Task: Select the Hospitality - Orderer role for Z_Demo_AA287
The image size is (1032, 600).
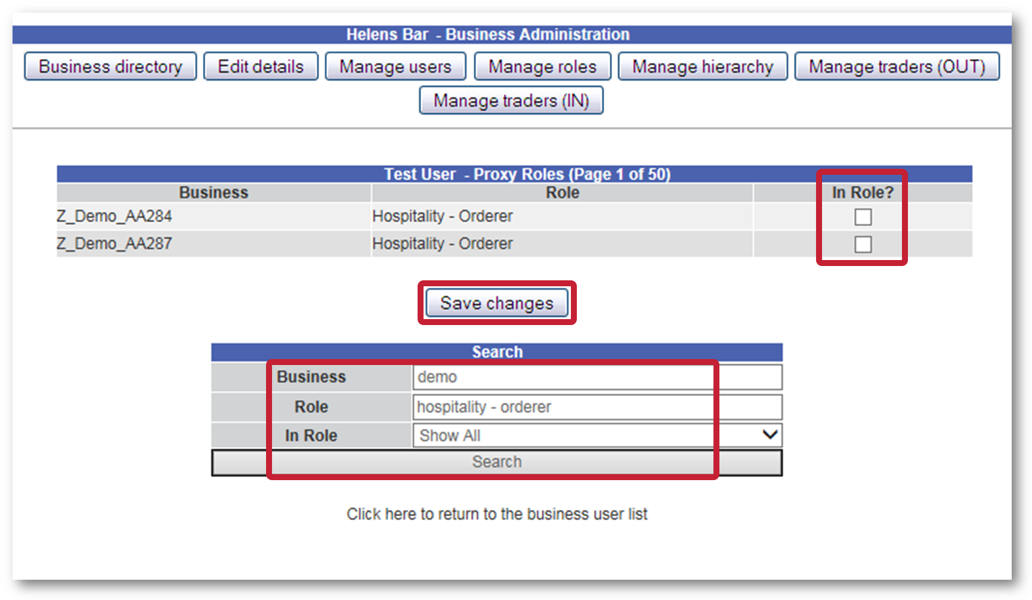Action: (442, 243)
